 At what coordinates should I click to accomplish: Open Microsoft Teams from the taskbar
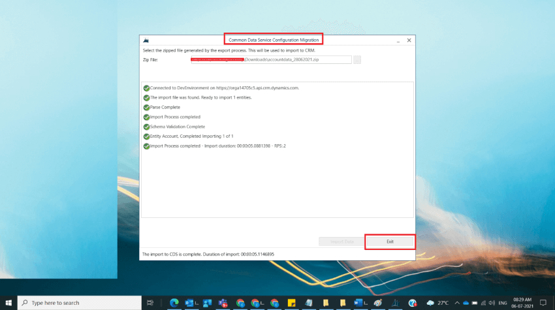[223, 303]
